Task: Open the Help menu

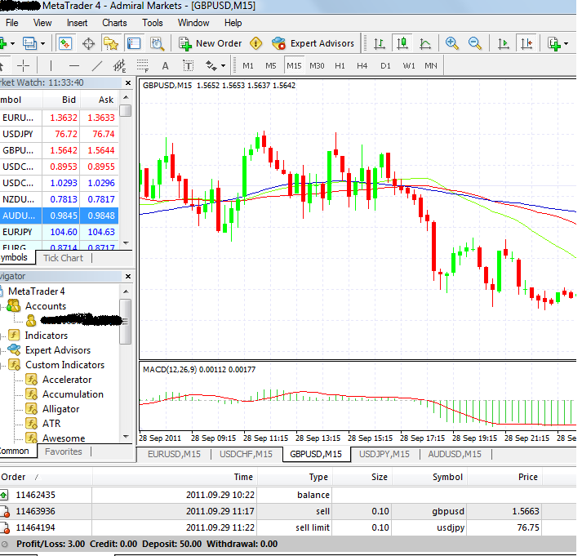Action: click(x=233, y=23)
